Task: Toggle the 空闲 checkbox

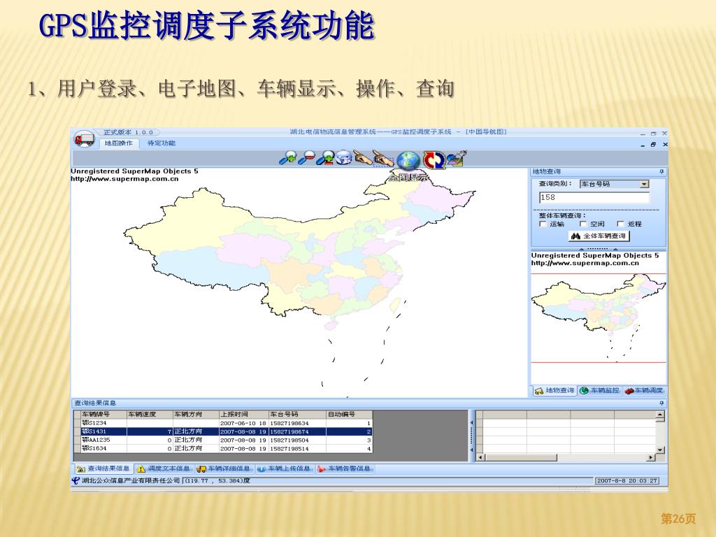Action: 583,224
